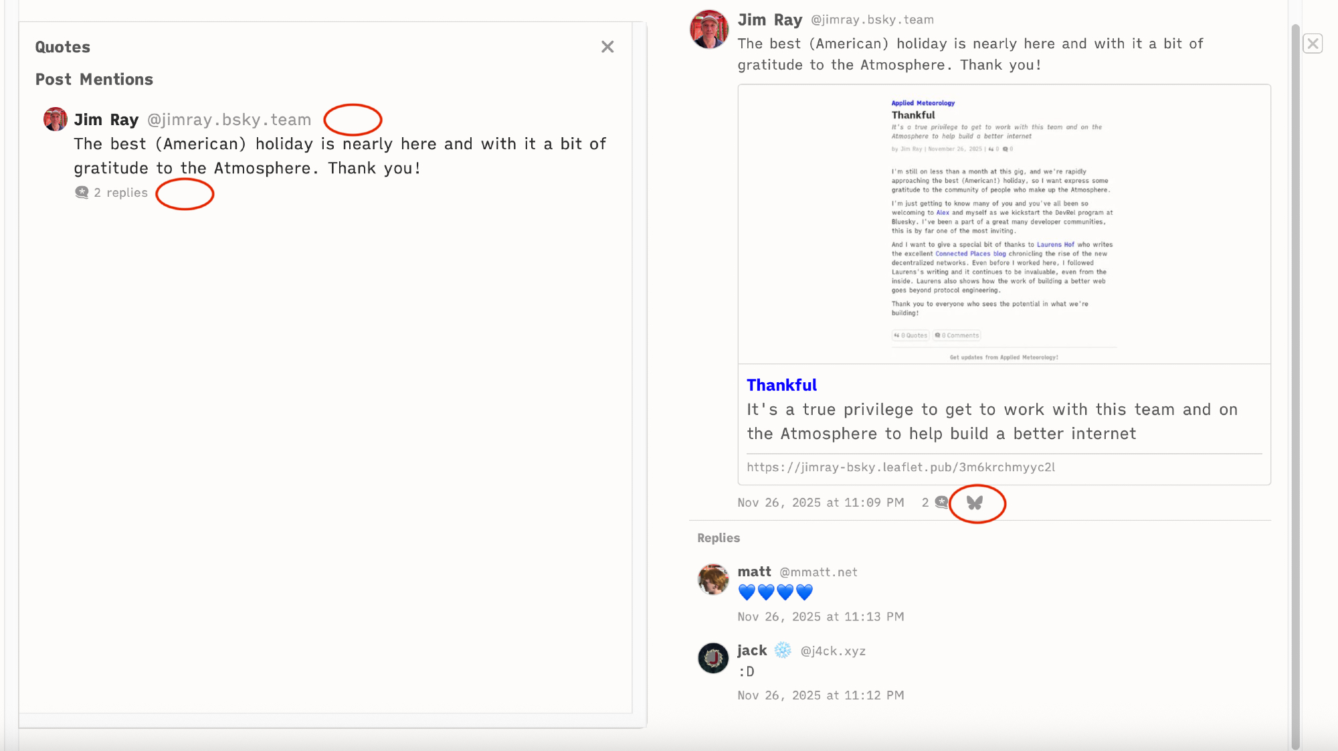Click Jim Ray's name in Post Mentions
Viewport: 1338px width, 751px height.
tap(106, 120)
